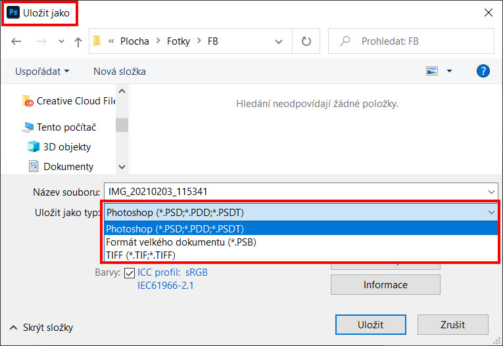Choose Formát velkého dokumentu (*.PSB)
Screen dimensions: 503x346
tap(301, 242)
